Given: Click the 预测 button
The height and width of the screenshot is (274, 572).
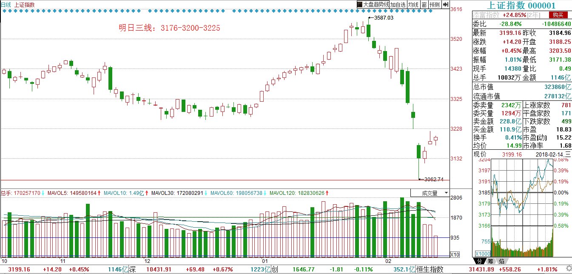Looking at the screenshot, I should tap(434, 5).
